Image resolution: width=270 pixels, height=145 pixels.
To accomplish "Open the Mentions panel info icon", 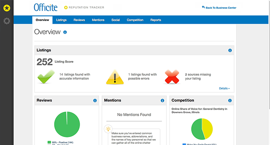I will pos(162,101).
